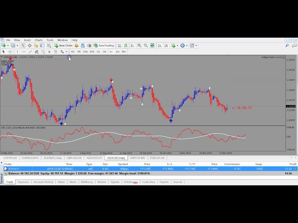The image size is (298, 223).
Task: Select the cursor arrow tool
Action: coord(4,52)
